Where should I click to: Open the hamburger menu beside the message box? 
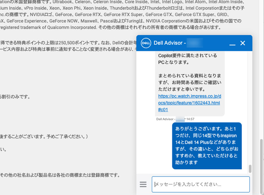[x=143, y=184]
